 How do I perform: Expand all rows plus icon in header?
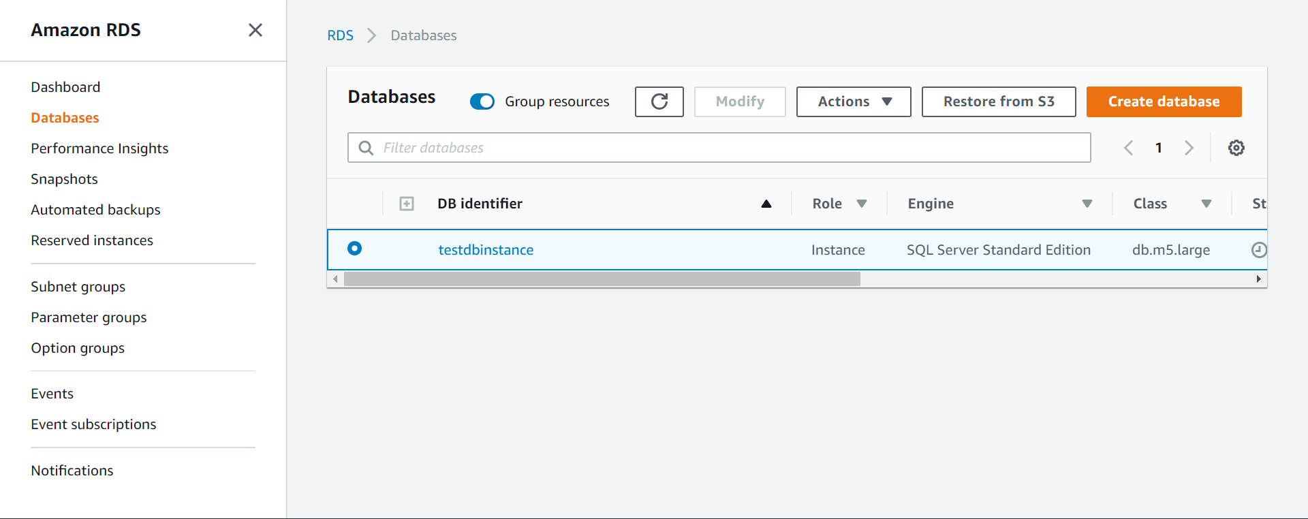407,204
